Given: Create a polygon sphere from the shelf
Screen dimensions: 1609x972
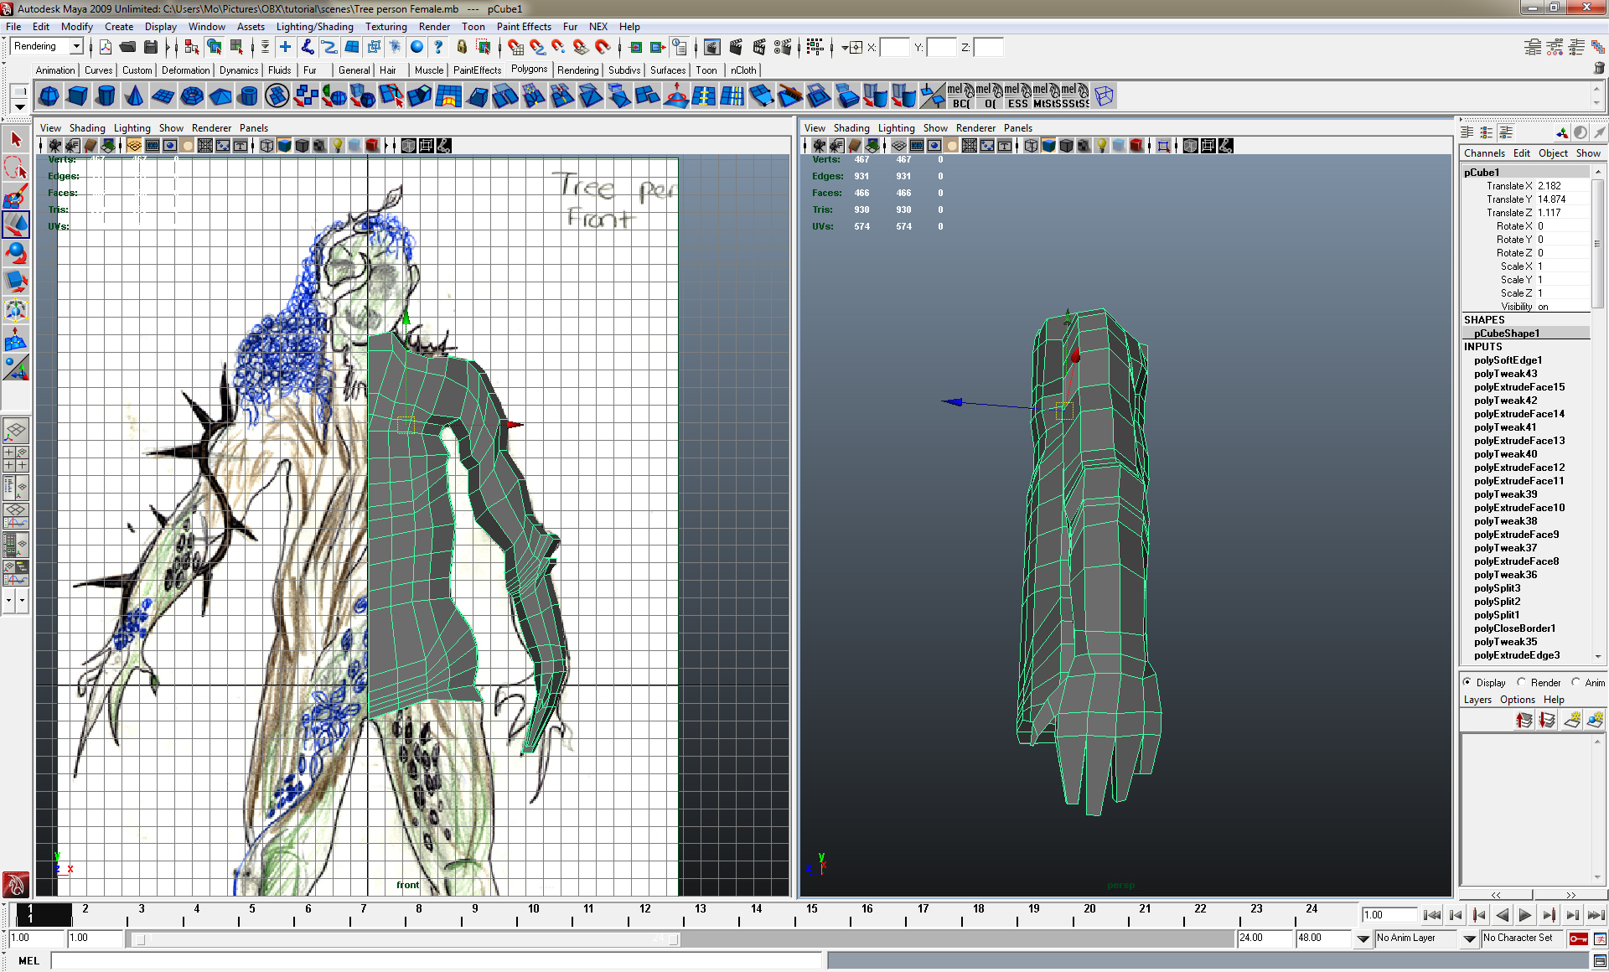Looking at the screenshot, I should coord(49,96).
